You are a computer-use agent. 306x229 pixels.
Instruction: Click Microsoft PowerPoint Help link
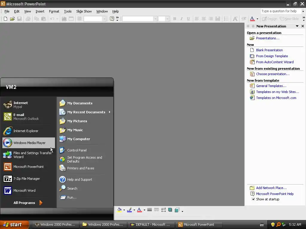pos(275,194)
